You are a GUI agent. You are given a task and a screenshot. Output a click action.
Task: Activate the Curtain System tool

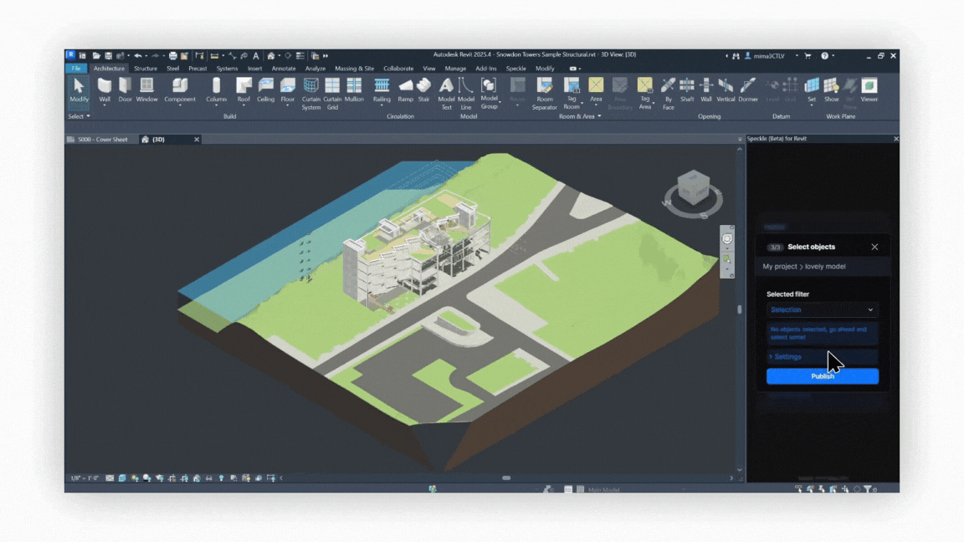pyautogui.click(x=311, y=94)
